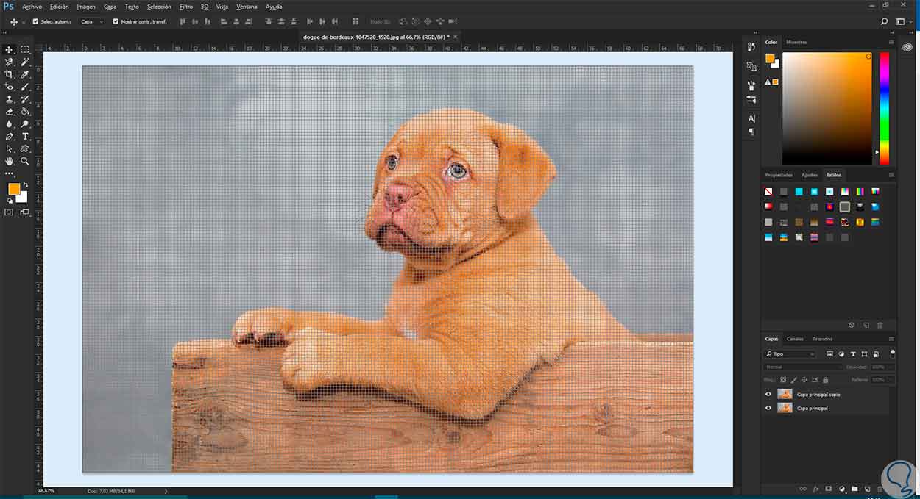Toggle Mostrar contr. transf. checkbox
Viewport: 920px width, 499px height.
point(116,21)
